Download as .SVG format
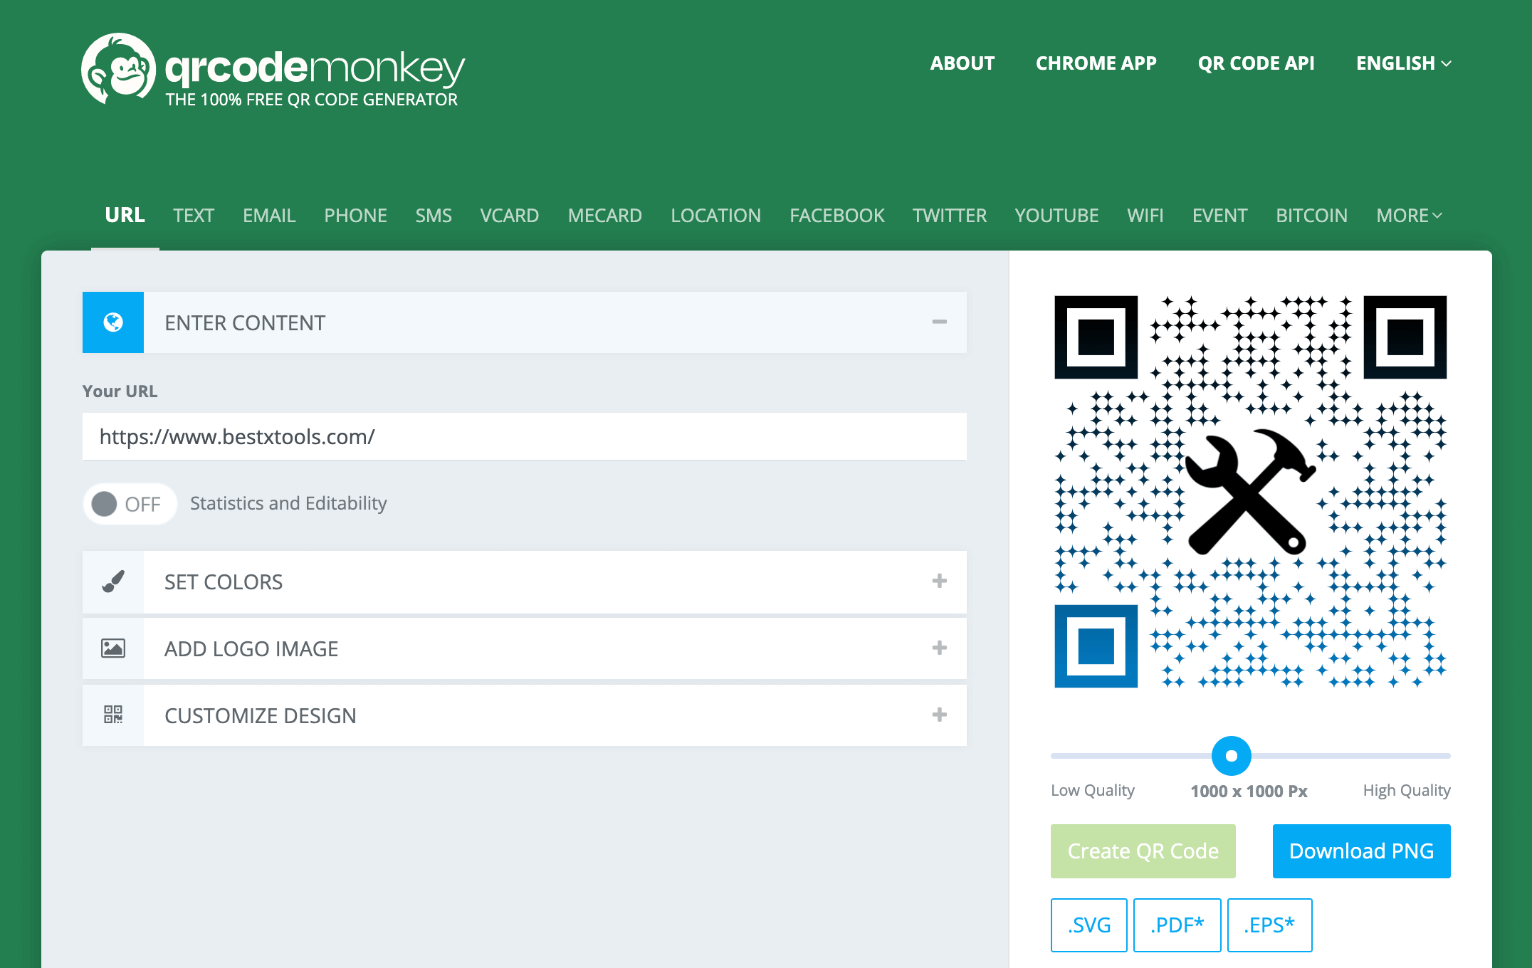Viewport: 1532px width, 968px height. point(1088,925)
